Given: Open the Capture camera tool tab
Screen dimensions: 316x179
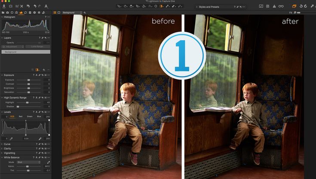Looking at the screenshot, I should (7, 12).
